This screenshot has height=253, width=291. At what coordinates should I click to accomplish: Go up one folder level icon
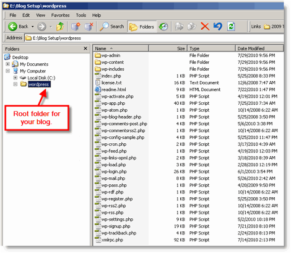(60, 27)
